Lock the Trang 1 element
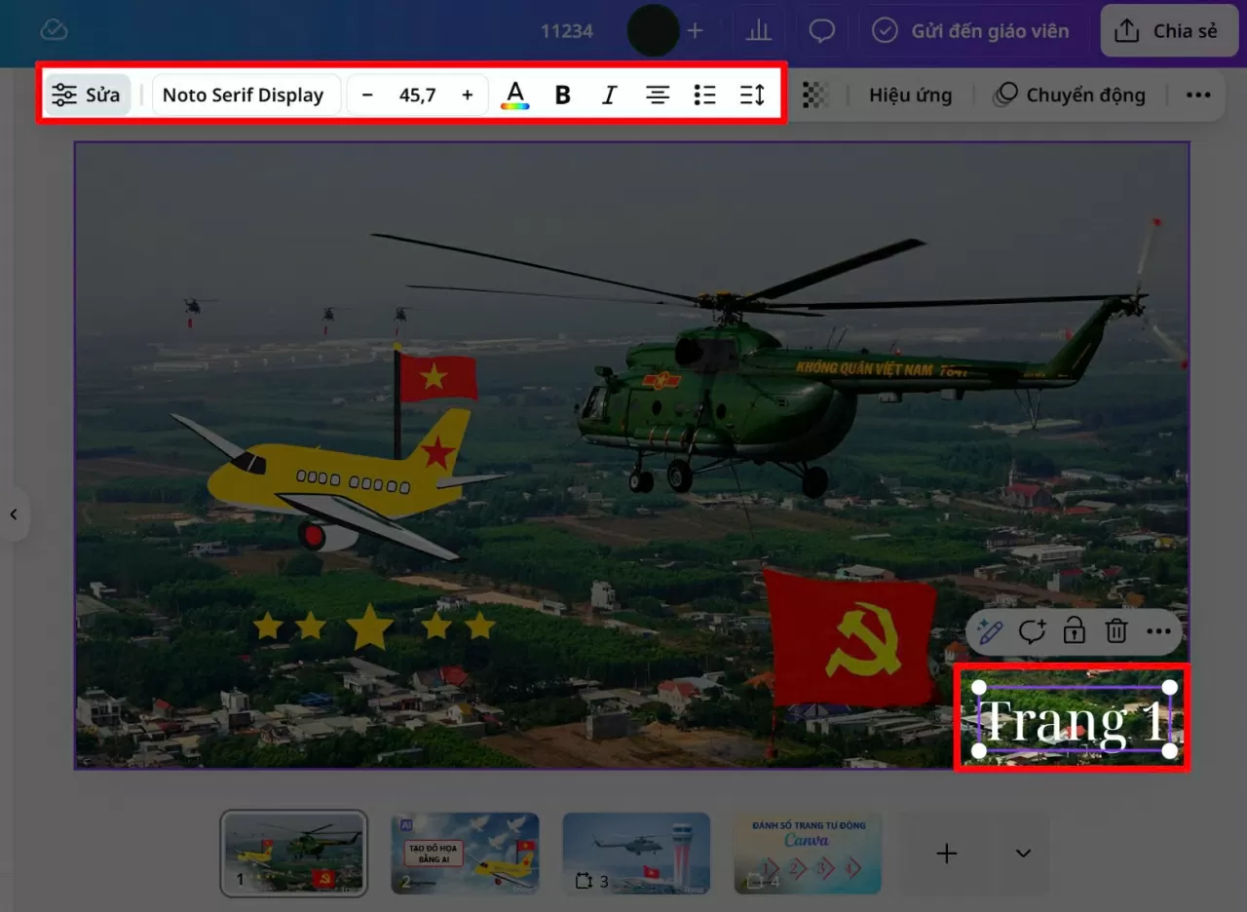Image resolution: width=1247 pixels, height=912 pixels. tap(1074, 630)
